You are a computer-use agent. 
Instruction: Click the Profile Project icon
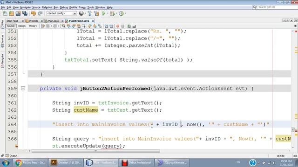121,13
